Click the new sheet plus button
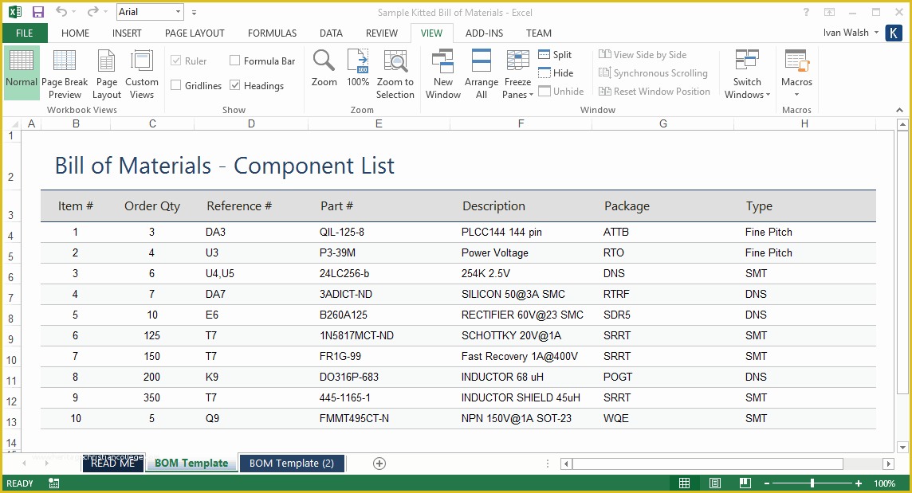The width and height of the screenshot is (912, 493). (379, 463)
